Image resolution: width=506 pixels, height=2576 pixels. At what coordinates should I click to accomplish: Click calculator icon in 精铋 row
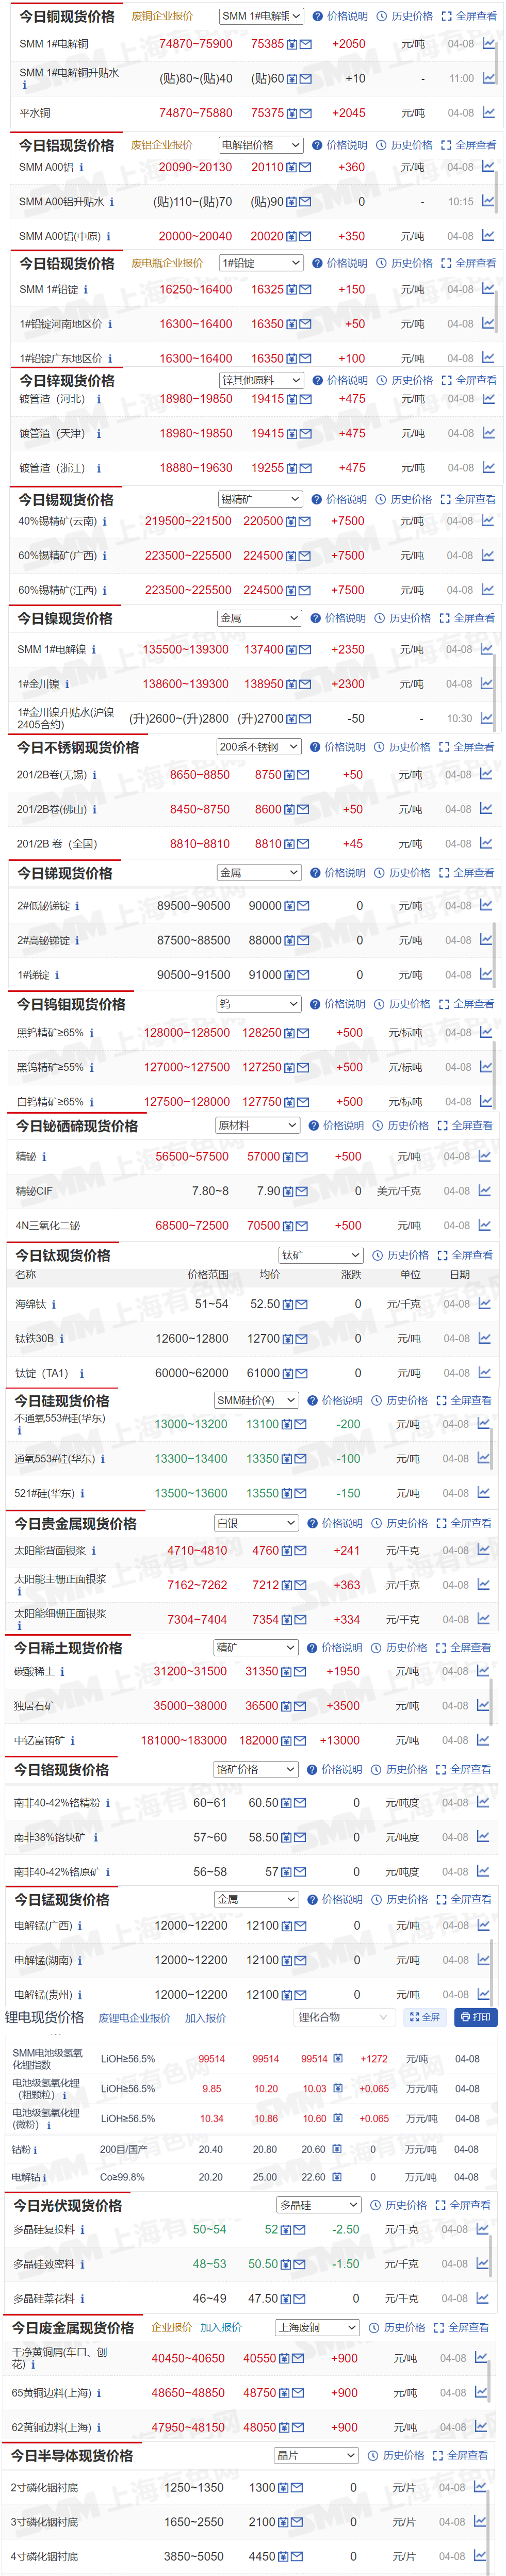[289, 1157]
